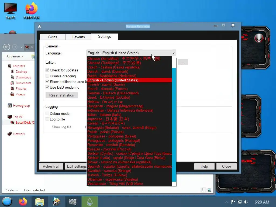Enable the Log to file checkbox
This screenshot has width=276, height=207.
click(x=47, y=119)
